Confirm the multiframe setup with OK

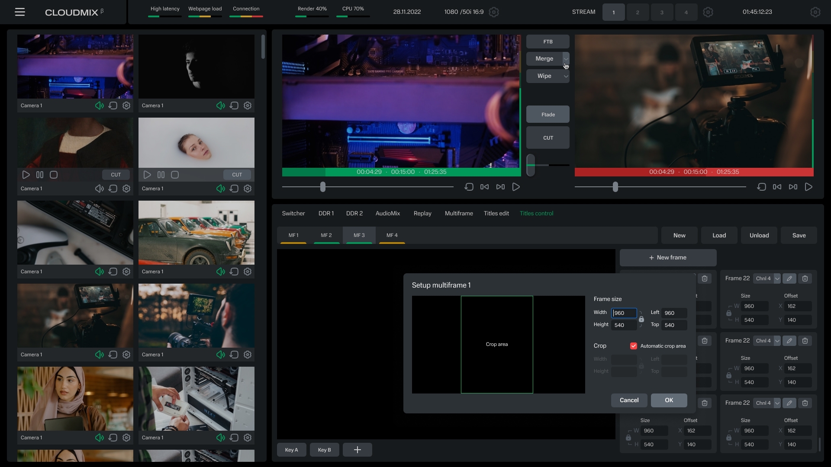click(669, 400)
